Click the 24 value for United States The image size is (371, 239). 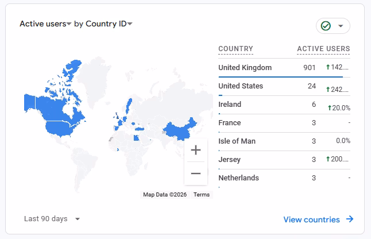pos(312,86)
